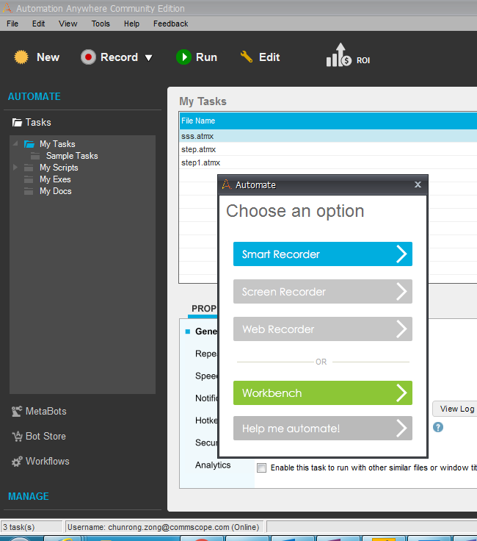Open Bot Store cart icon
Image resolution: width=477 pixels, height=541 pixels.
pyautogui.click(x=17, y=437)
